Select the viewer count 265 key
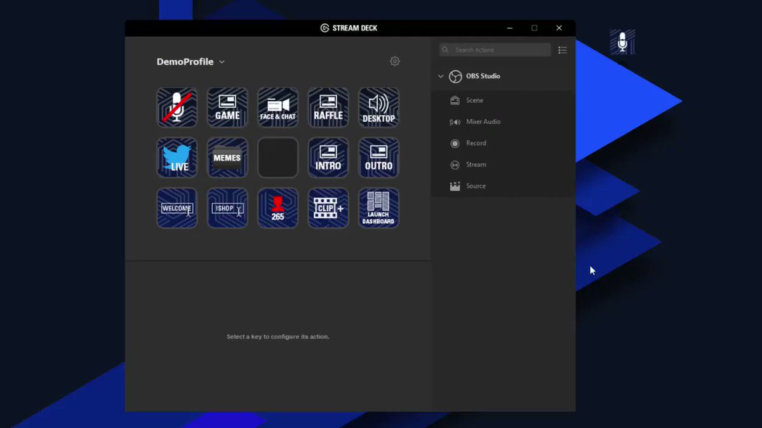762x428 pixels. pyautogui.click(x=278, y=208)
